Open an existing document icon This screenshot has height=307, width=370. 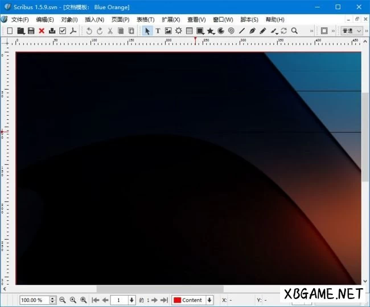pos(20,31)
